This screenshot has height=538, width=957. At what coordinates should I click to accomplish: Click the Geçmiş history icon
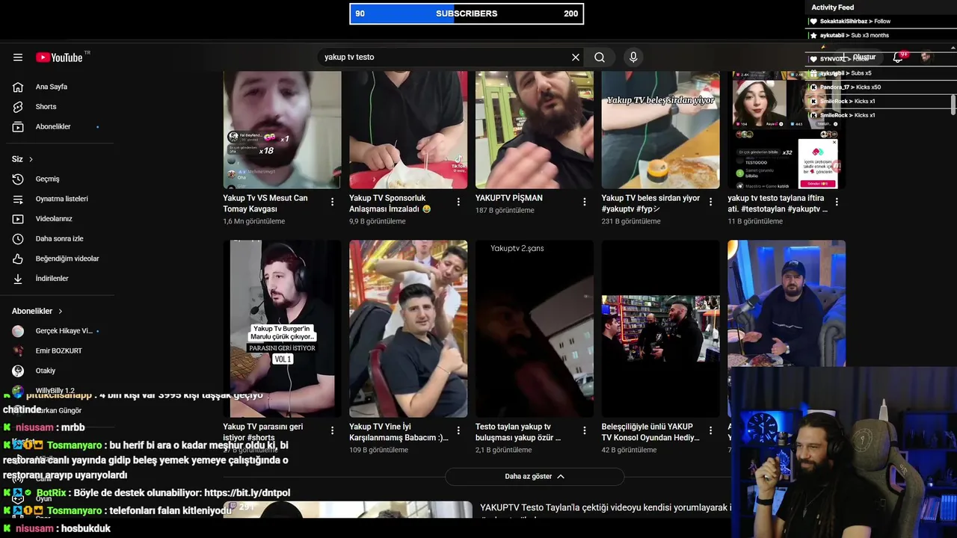18,179
